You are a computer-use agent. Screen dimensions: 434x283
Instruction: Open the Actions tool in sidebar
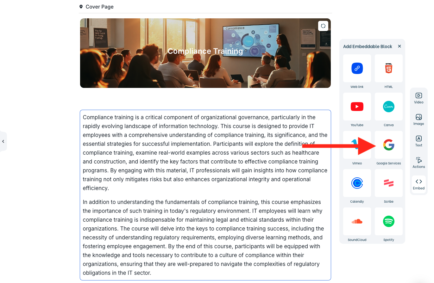[x=418, y=163]
